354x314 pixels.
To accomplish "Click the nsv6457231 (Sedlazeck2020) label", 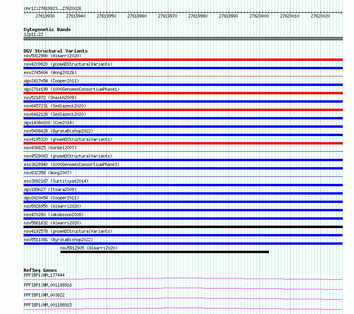I will click(55, 106).
